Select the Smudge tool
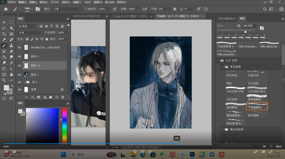 [11, 57]
